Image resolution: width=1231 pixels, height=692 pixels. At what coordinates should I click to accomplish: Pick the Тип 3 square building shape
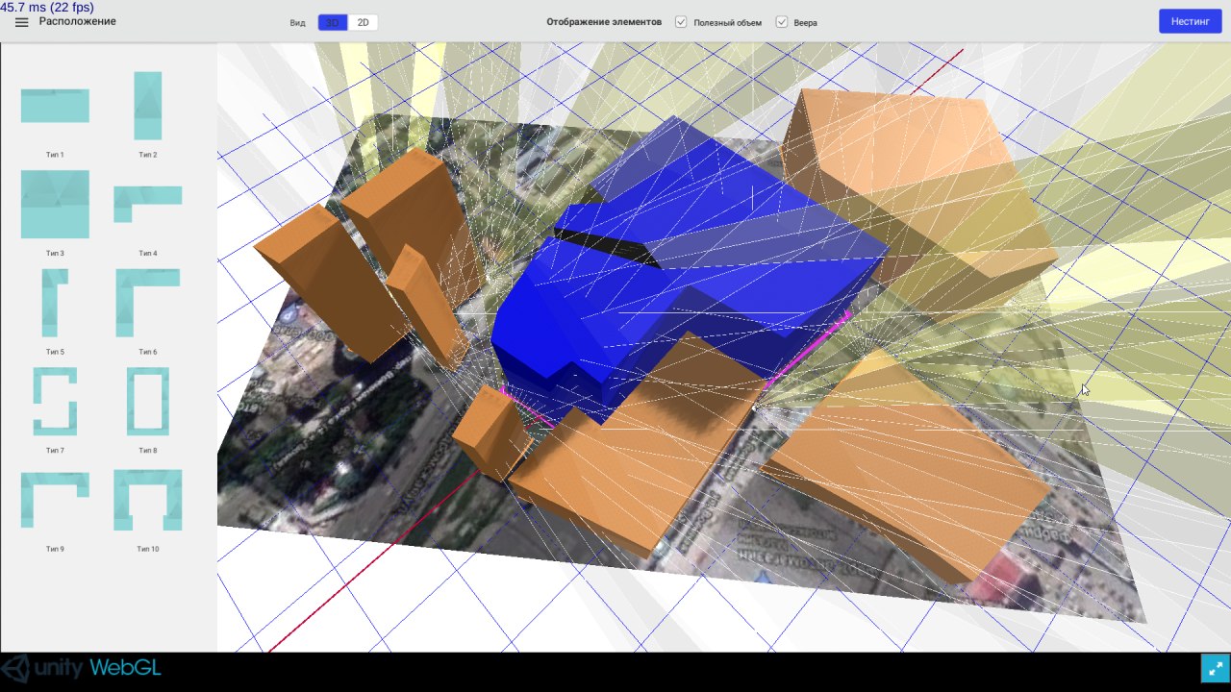coord(55,204)
